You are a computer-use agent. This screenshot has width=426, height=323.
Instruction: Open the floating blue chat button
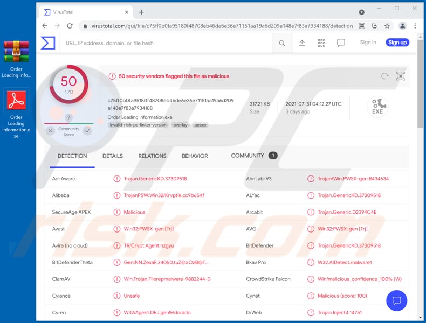[x=396, y=300]
